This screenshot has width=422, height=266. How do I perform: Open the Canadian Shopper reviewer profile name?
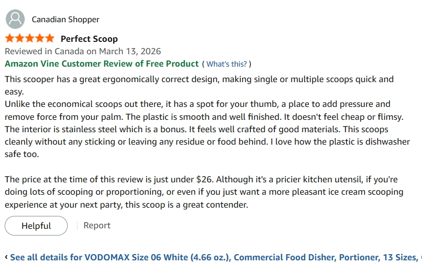(66, 20)
